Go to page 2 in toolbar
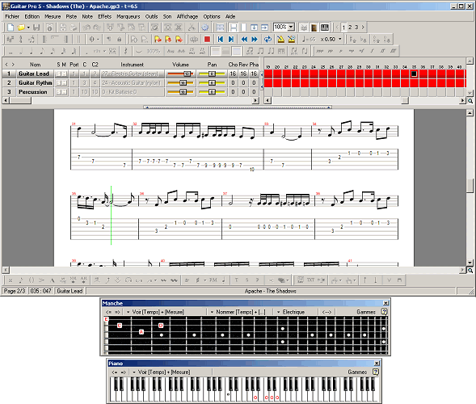Image resolution: width=476 pixels, height=404 pixels. (x=350, y=27)
